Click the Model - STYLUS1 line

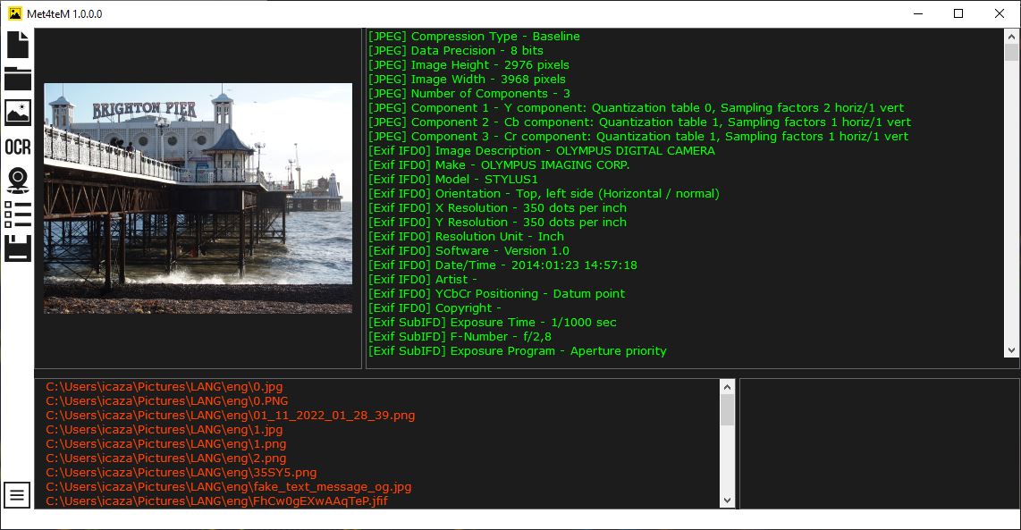[x=453, y=180]
